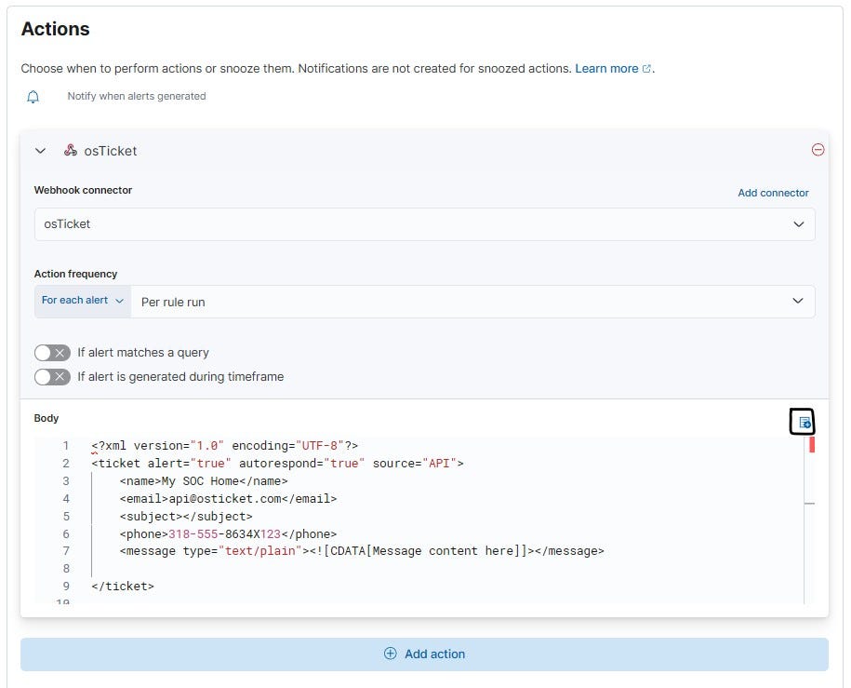Toggle 'If alert matches a query' switch
Viewport: 851px width, 688px height.
pyautogui.click(x=52, y=353)
